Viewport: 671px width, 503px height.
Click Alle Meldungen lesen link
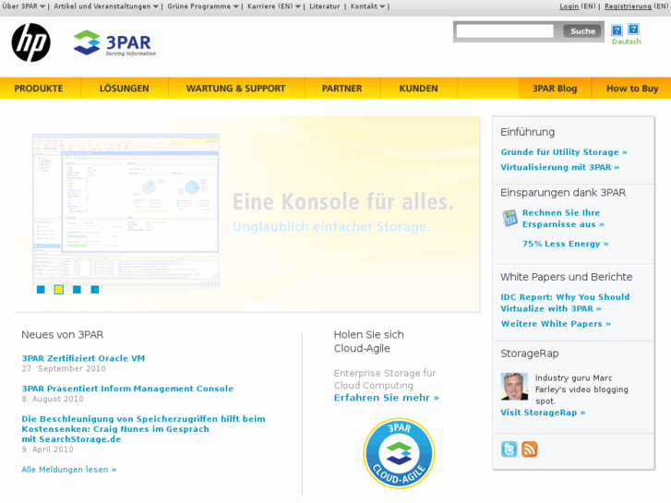coord(69,470)
